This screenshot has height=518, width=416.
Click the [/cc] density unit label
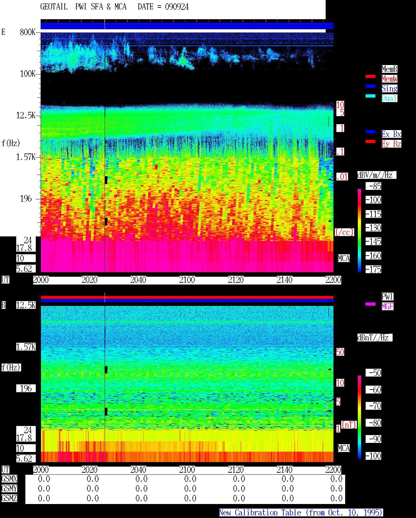pos(344,232)
